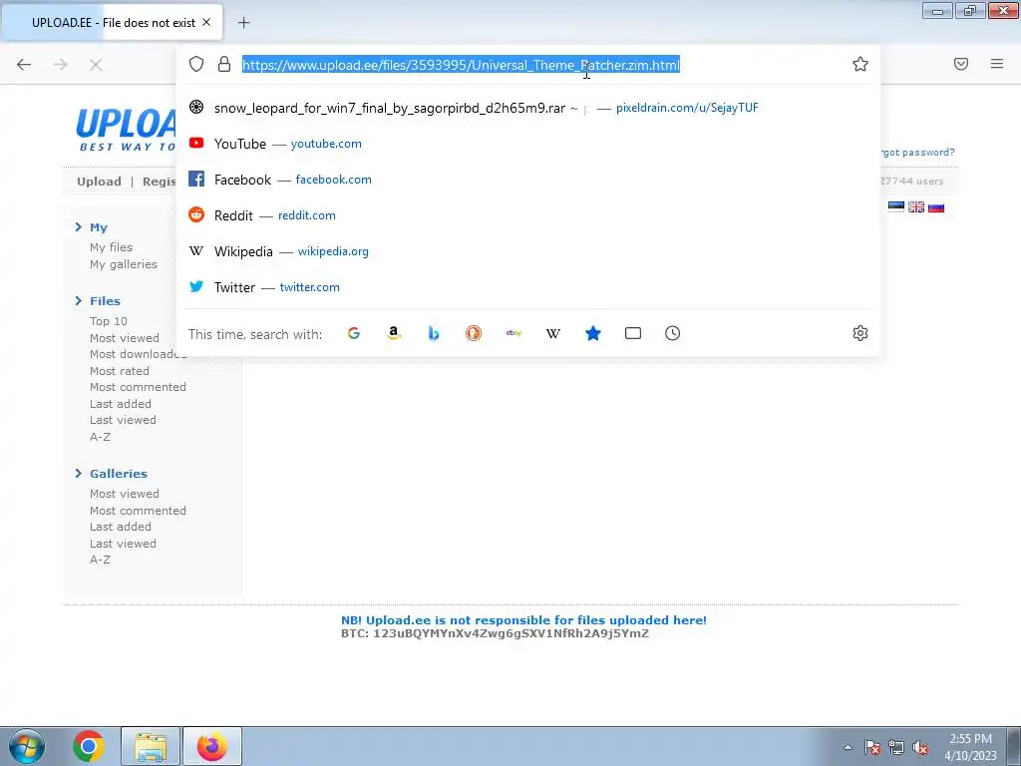Screen dimensions: 1021x766
Task: Open Most commented under Galleries
Action: click(138, 511)
